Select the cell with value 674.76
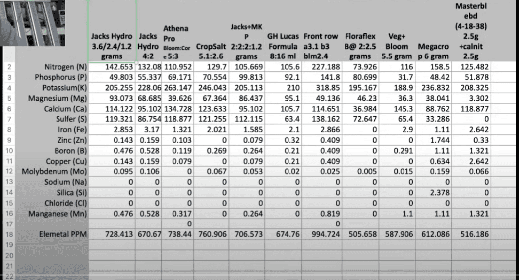Screen dimensions: 519x280 pyautogui.click(x=283, y=234)
